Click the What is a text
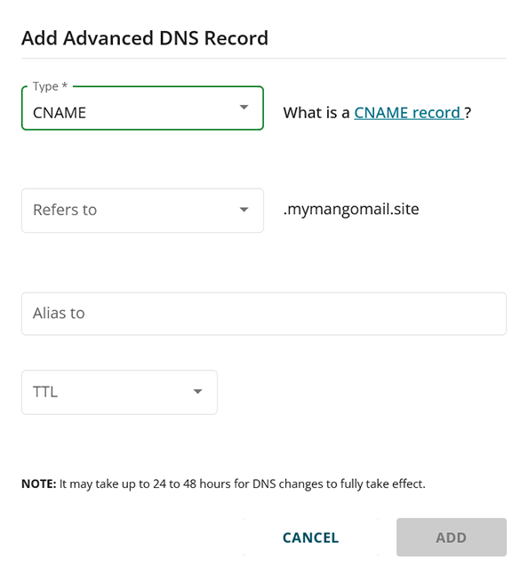528x583 pixels. 316,113
